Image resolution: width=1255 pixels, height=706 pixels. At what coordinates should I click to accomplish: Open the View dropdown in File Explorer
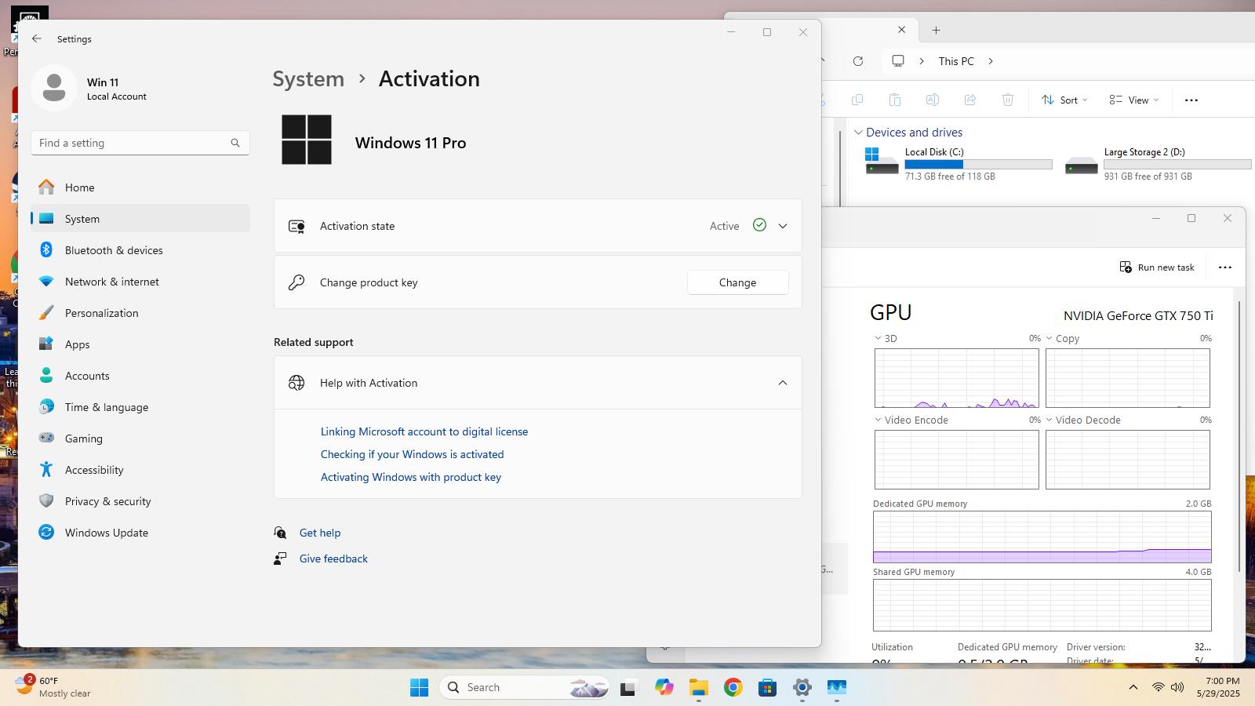click(1134, 100)
